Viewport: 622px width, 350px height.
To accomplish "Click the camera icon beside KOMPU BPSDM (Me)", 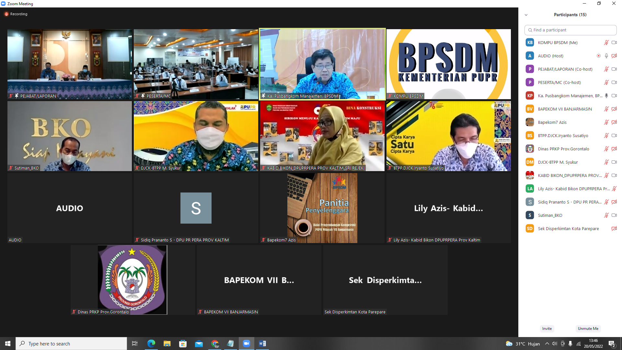I will 614,42.
